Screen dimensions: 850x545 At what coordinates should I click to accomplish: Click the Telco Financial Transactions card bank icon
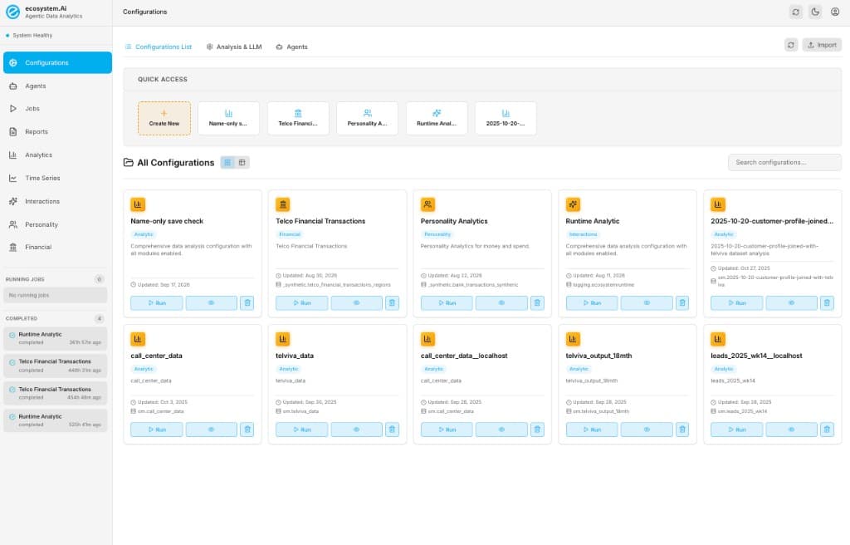pyautogui.click(x=283, y=204)
